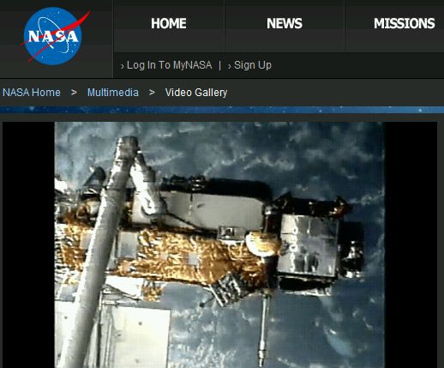Open the MISSIONS navigation tab

point(404,23)
